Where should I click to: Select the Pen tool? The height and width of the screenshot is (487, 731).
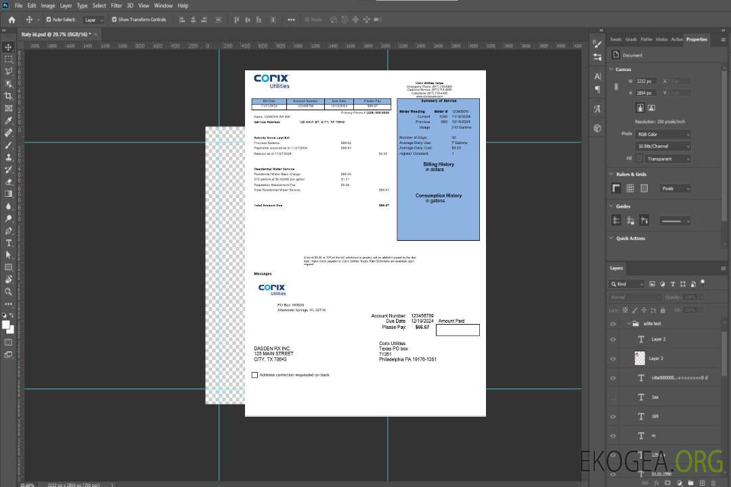(8, 231)
